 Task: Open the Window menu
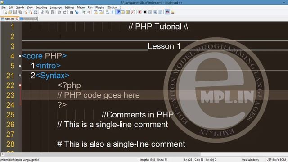112,7
